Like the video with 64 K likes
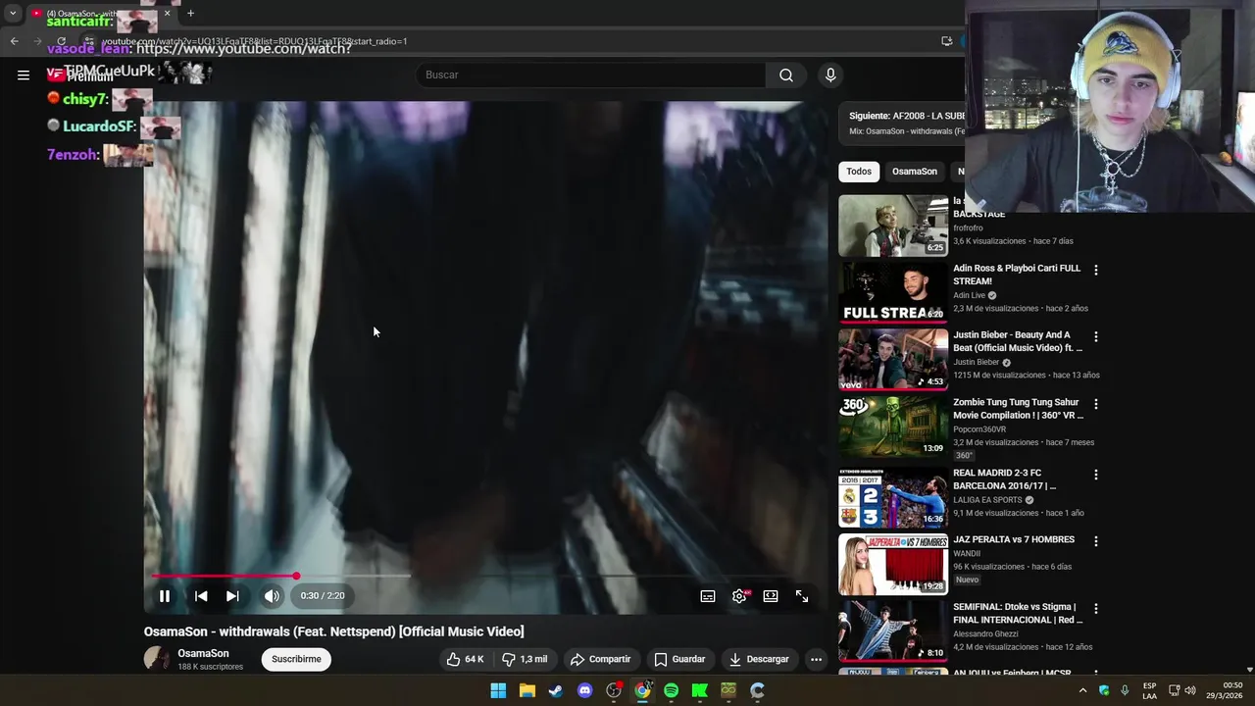Viewport: 1255px width, 706px height. tap(465, 660)
